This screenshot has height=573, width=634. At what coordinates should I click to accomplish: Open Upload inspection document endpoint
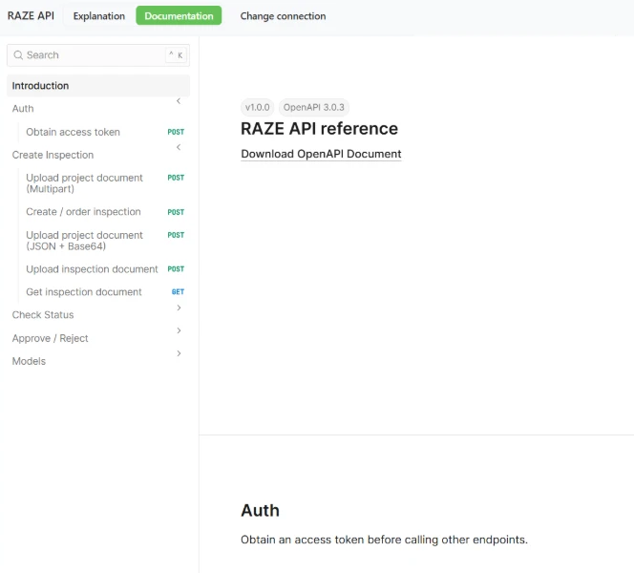[x=92, y=269]
